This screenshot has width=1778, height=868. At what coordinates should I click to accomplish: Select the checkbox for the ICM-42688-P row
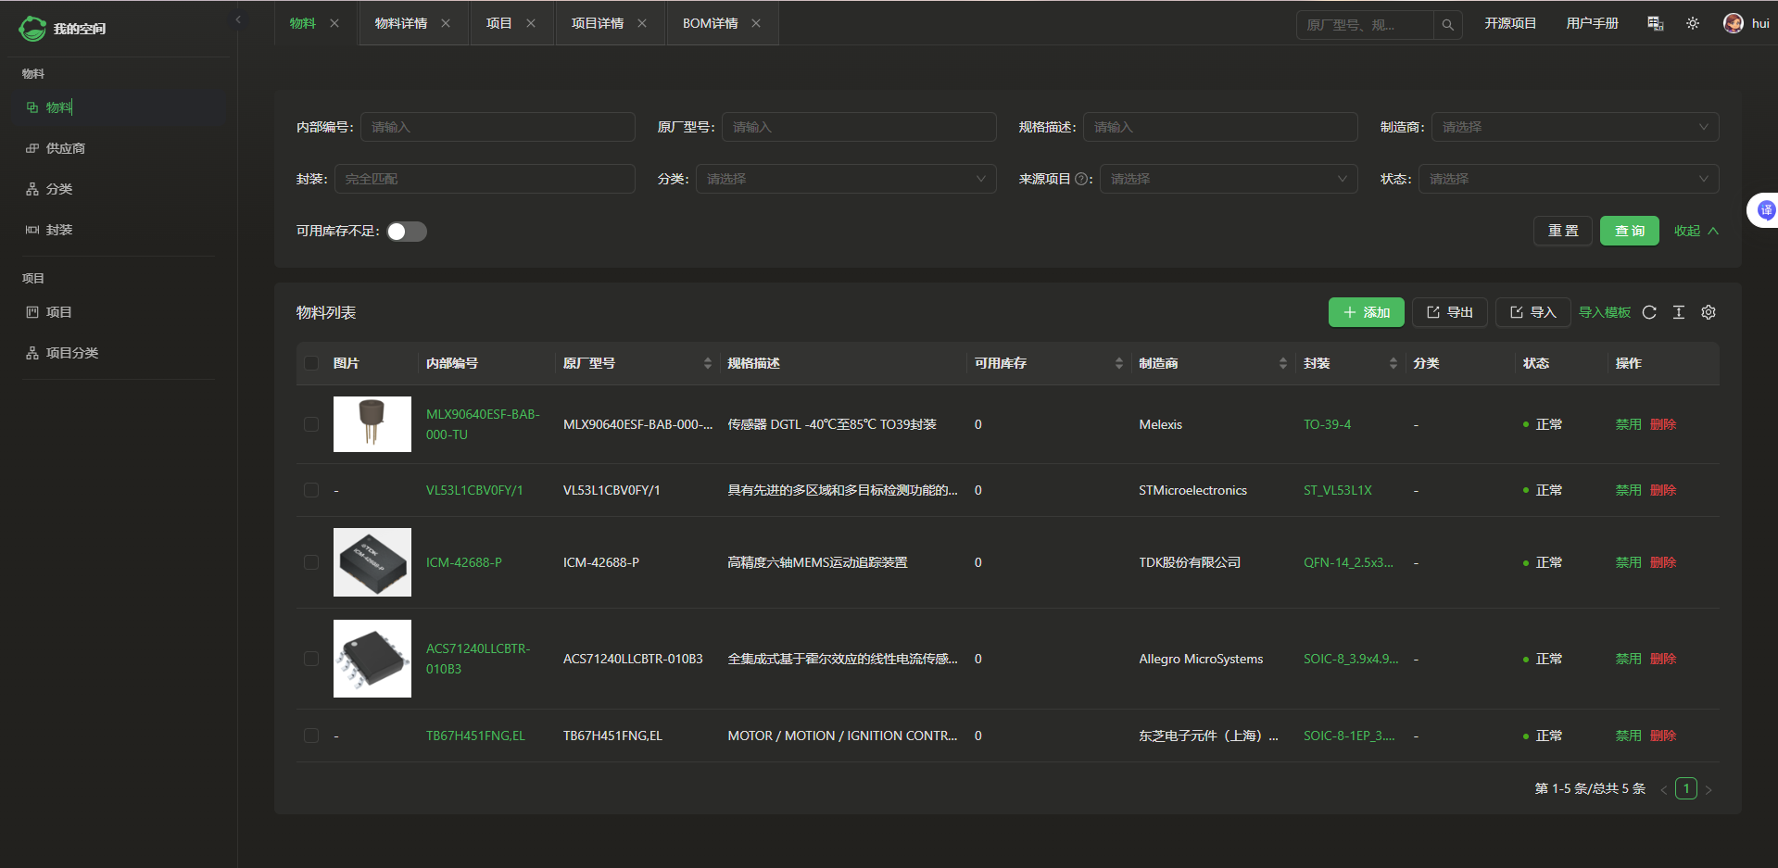311,562
